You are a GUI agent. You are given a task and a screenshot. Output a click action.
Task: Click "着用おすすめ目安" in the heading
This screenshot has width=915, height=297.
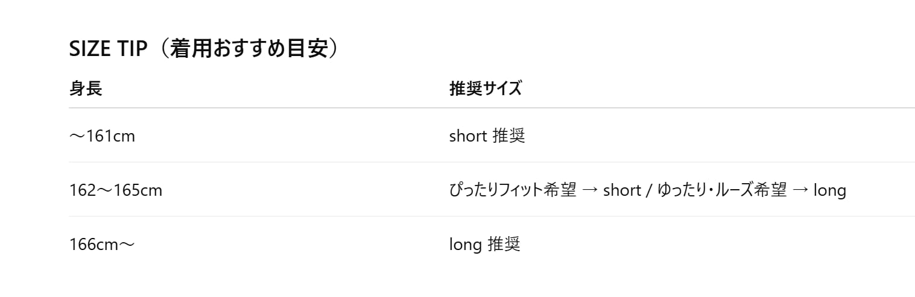(247, 49)
